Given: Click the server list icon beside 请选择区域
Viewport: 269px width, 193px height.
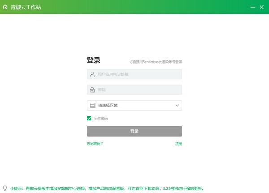Looking at the screenshot, I should pos(92,106).
